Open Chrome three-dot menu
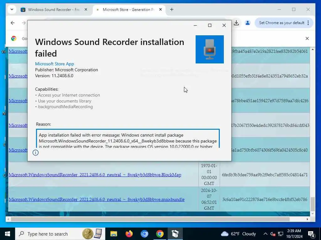 (308, 23)
